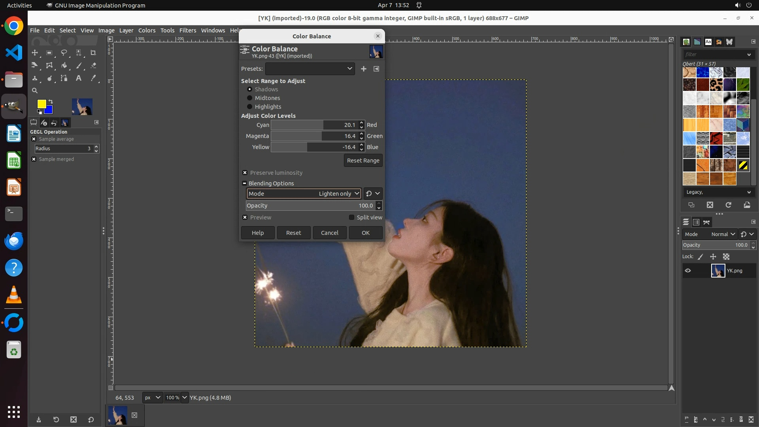759x427 pixels.
Task: Enable Split view checkbox
Action: 351,217
